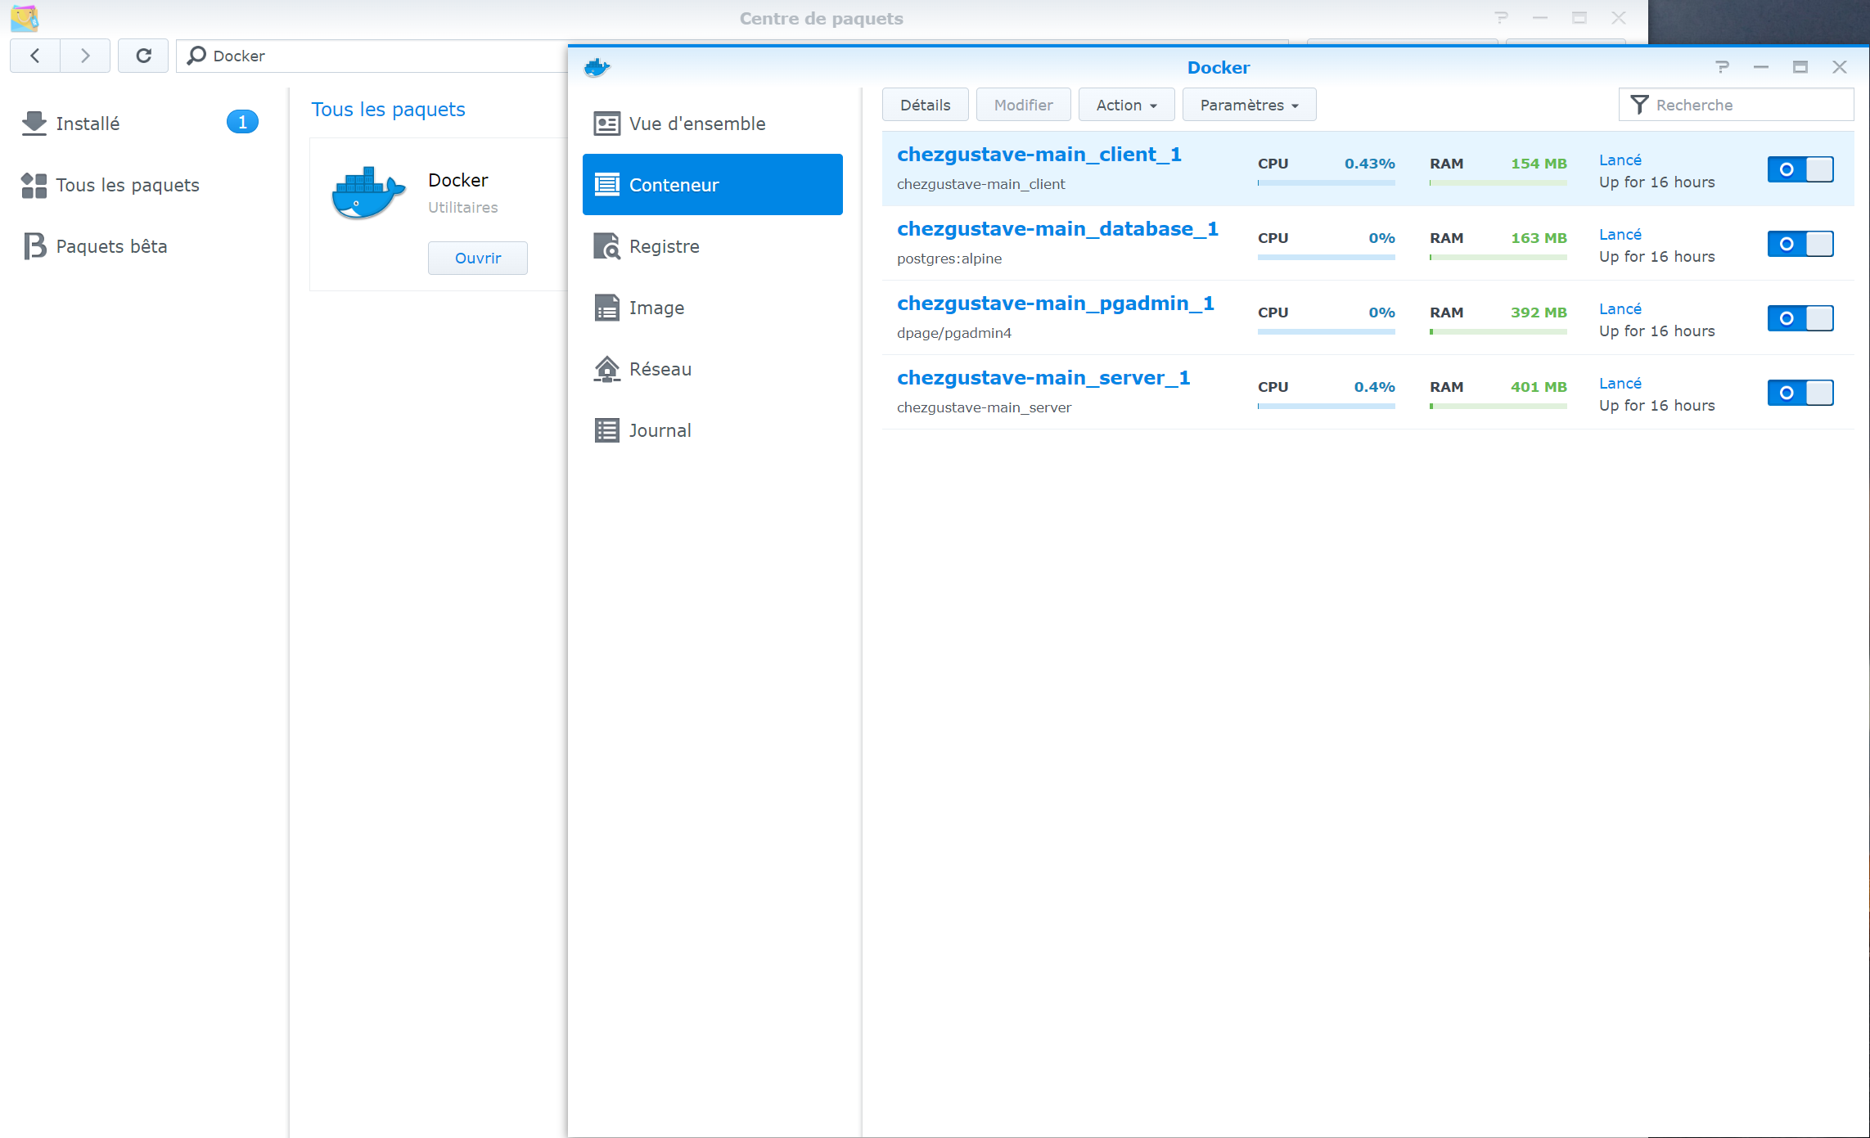Disable the chezgustave-main_server_1 container switch
The height and width of the screenshot is (1138, 1870).
[1800, 393]
